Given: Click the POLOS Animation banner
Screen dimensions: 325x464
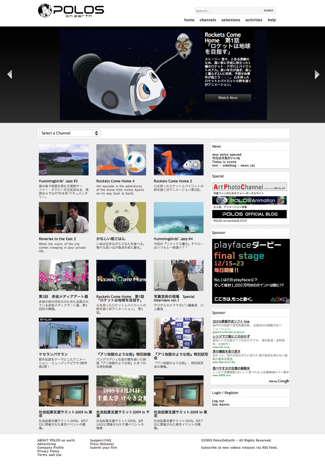Looking at the screenshot, I should 249,200.
